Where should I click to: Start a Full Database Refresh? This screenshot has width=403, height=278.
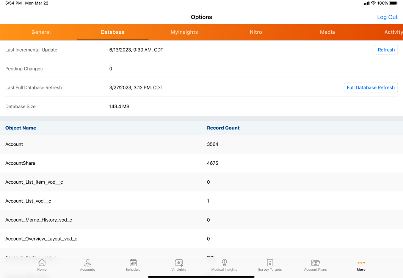(370, 87)
